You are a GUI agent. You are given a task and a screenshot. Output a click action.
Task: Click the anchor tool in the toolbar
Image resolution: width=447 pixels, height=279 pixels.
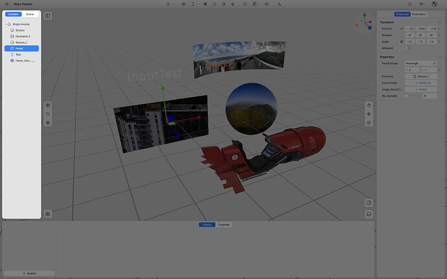coord(168,4)
